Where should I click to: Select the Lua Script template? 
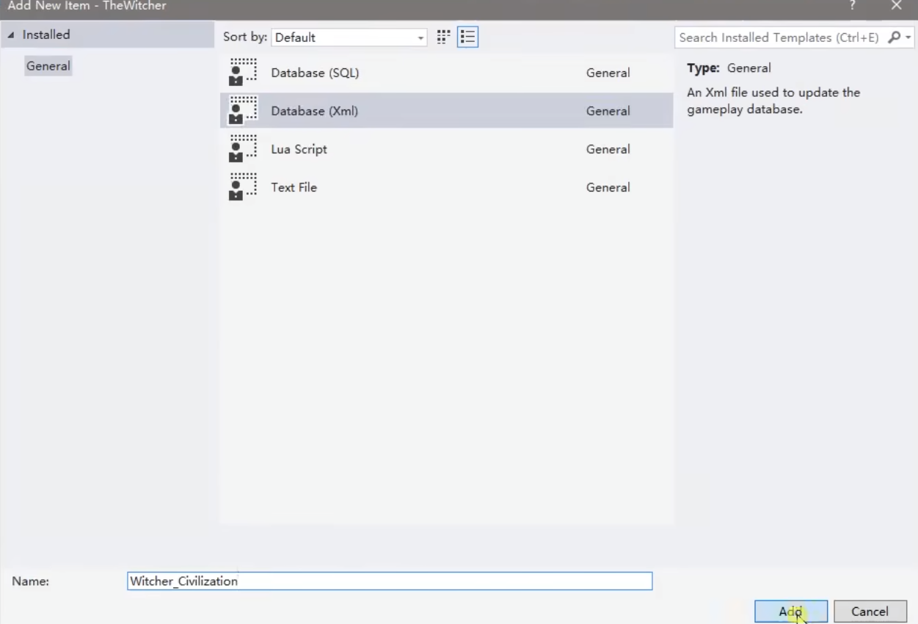tap(446, 149)
